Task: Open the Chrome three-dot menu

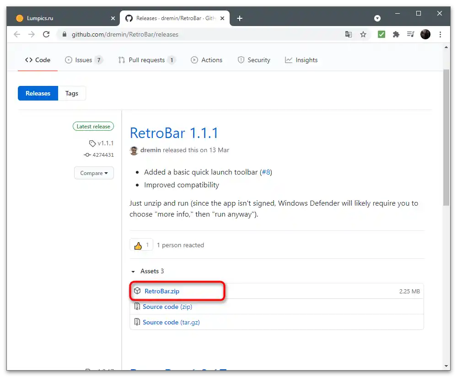Action: (x=440, y=34)
